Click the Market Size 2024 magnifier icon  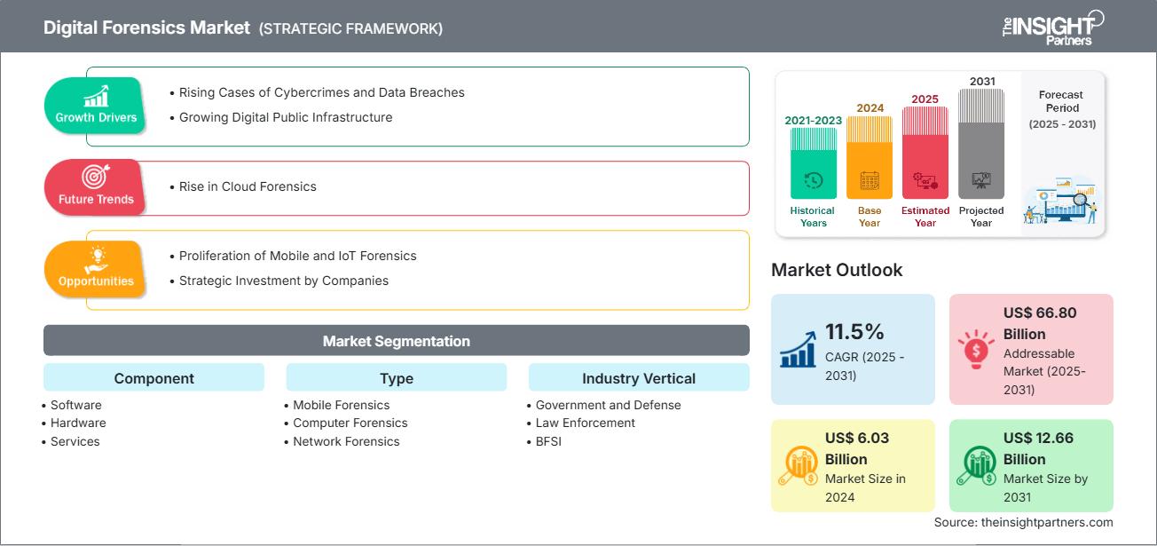click(x=797, y=466)
